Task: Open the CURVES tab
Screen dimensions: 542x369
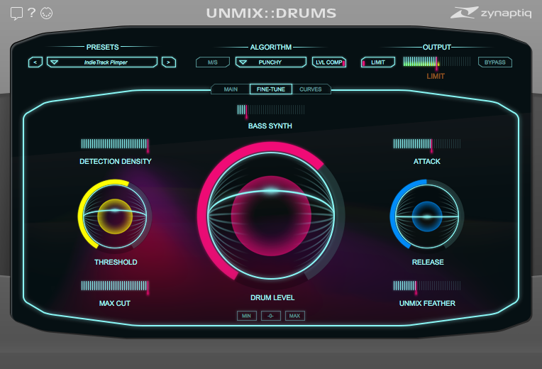Action: [x=311, y=89]
